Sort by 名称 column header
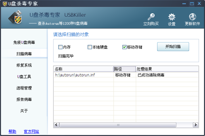Image resolution: width=205 pixels, height=136 pixels. tap(83, 69)
